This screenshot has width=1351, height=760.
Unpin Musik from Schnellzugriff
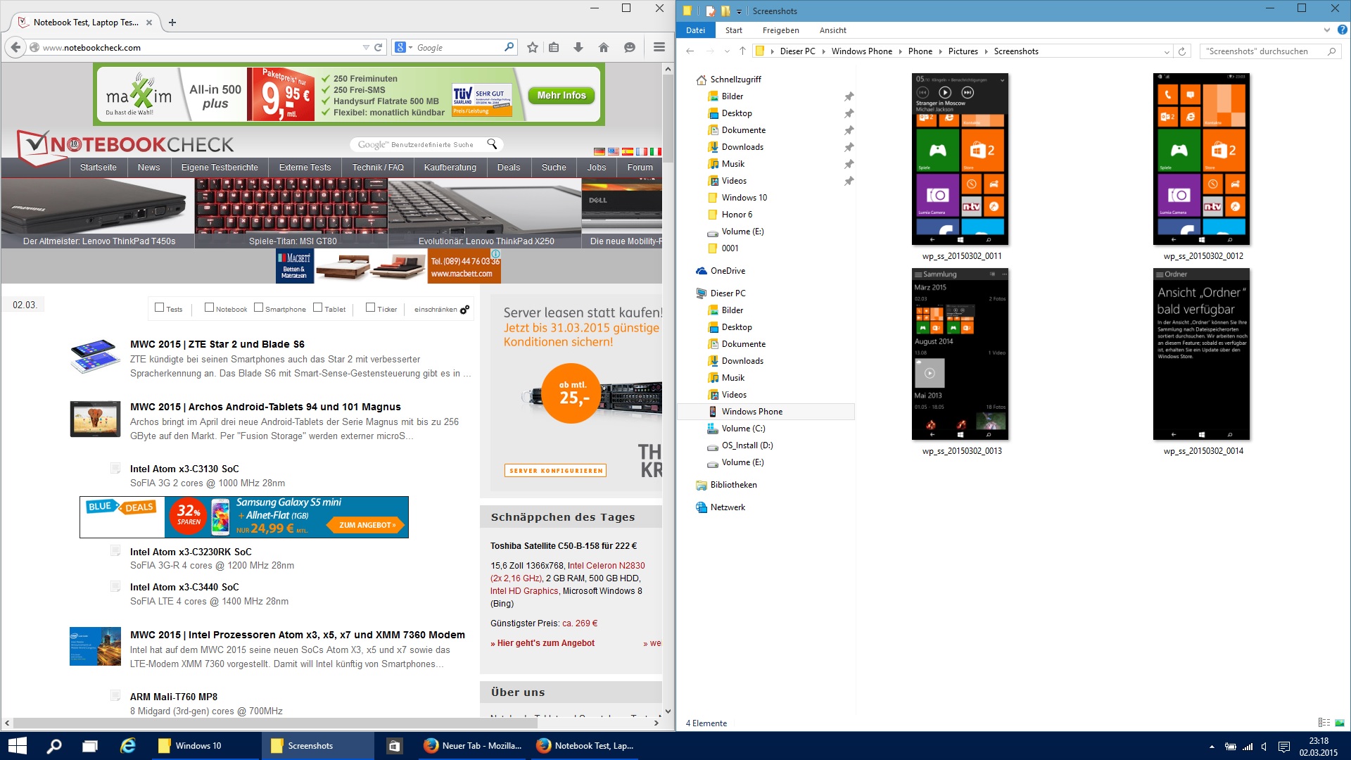pyautogui.click(x=849, y=164)
